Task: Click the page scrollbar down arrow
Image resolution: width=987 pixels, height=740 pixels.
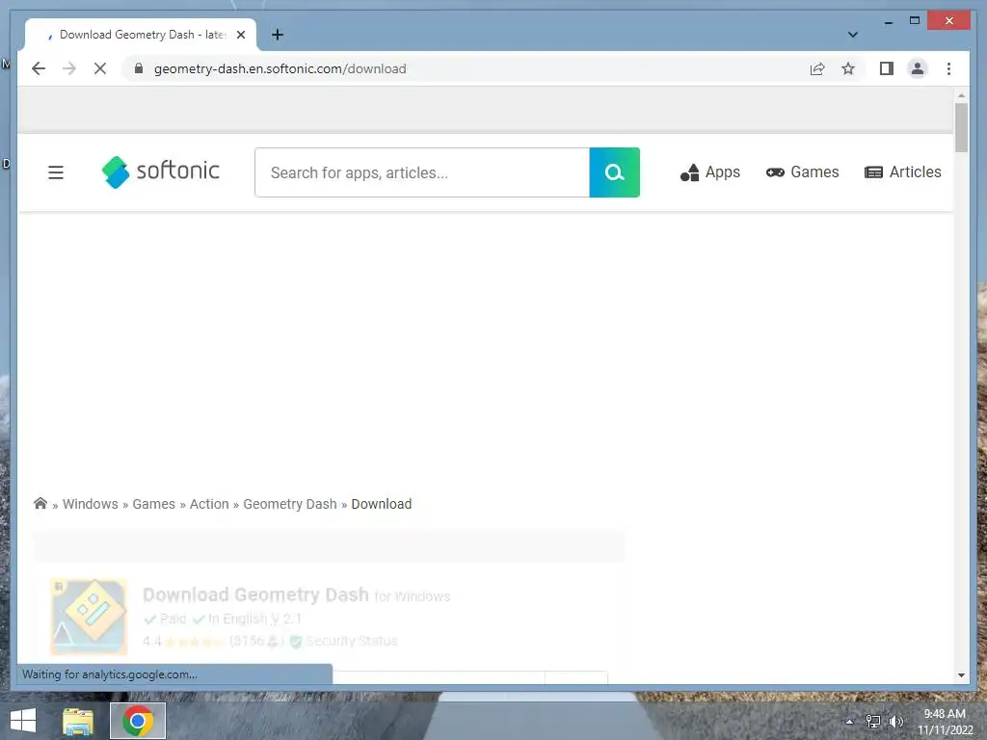Action: [x=961, y=675]
